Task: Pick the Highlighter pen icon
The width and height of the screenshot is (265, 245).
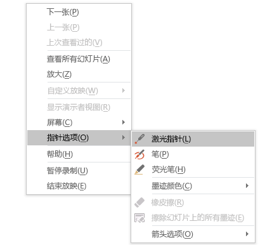Action: tap(139, 169)
